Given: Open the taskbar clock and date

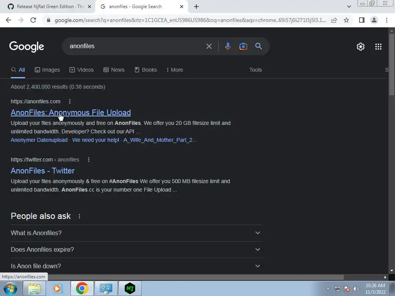Looking at the screenshot, I should coord(375,289).
